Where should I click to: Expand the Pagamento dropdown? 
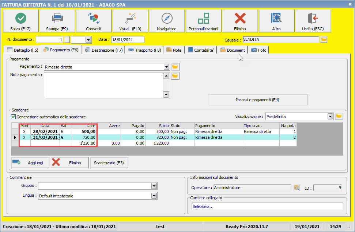[x=166, y=67]
